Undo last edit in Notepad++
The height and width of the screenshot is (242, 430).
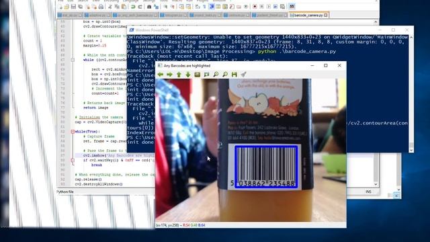click(133, 7)
